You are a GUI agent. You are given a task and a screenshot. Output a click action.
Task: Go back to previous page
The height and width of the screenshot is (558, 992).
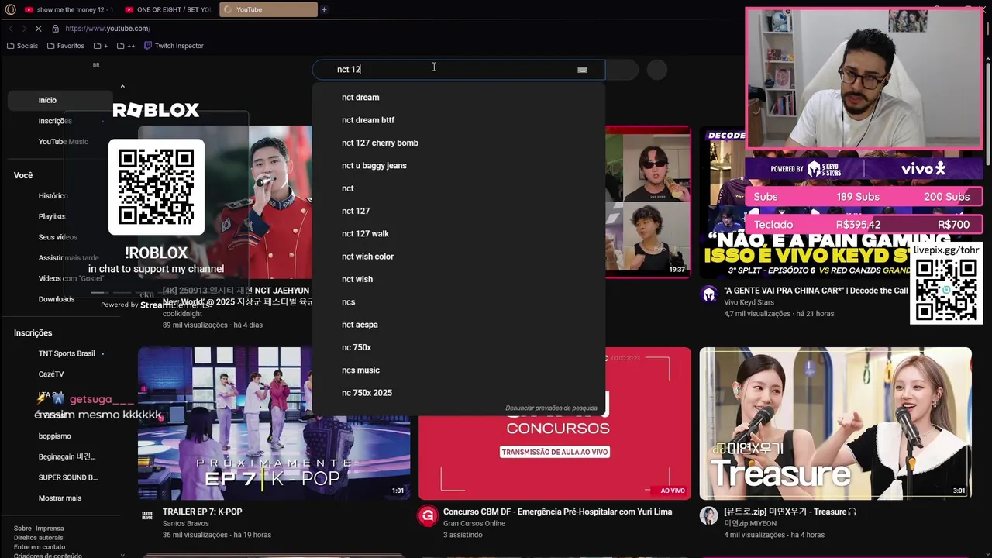click(11, 29)
